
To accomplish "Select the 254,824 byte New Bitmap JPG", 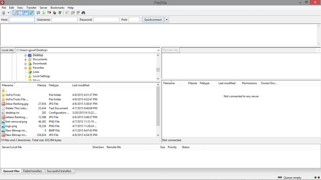I will coord(50,135).
